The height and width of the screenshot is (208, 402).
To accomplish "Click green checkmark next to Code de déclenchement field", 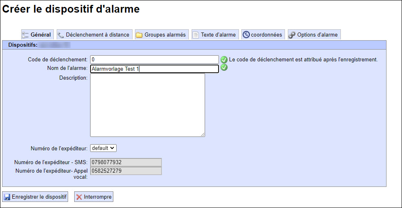I will coord(224,60).
